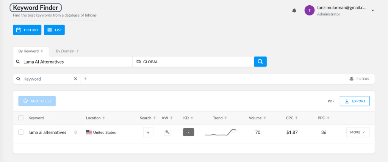Click the info icon beside luma ai alternatives
Viewport: 388px width, 162px height.
point(76,132)
